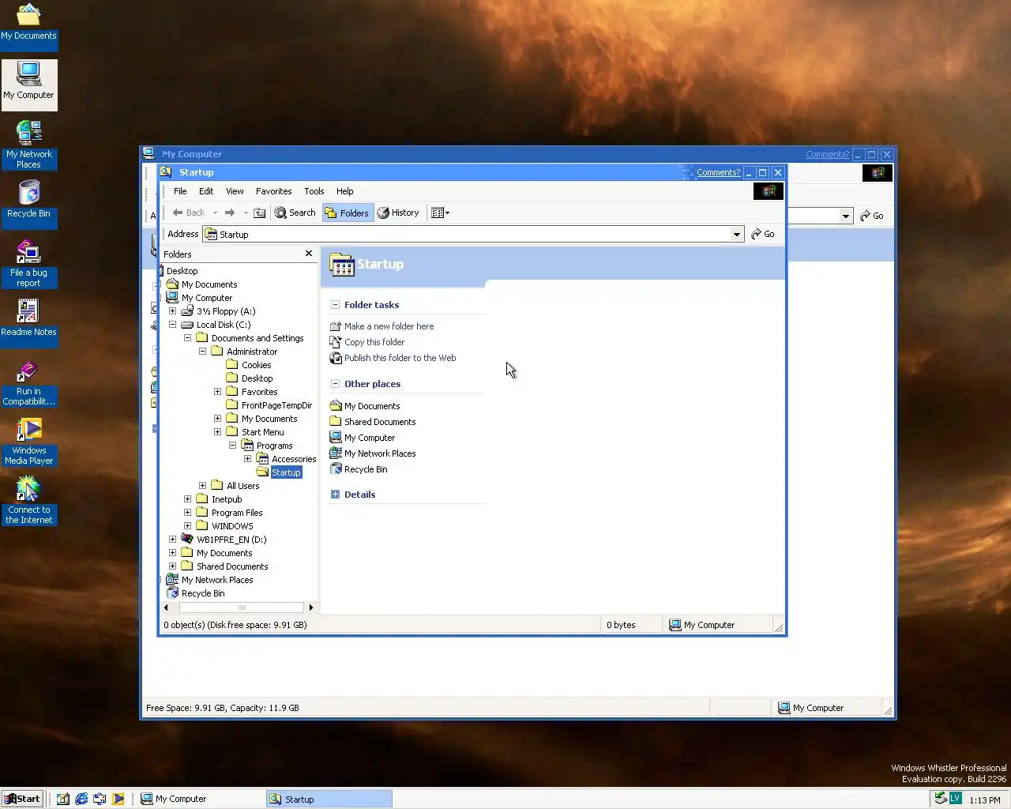The height and width of the screenshot is (809, 1011).
Task: Click Go button in Startup window
Action: 763,234
